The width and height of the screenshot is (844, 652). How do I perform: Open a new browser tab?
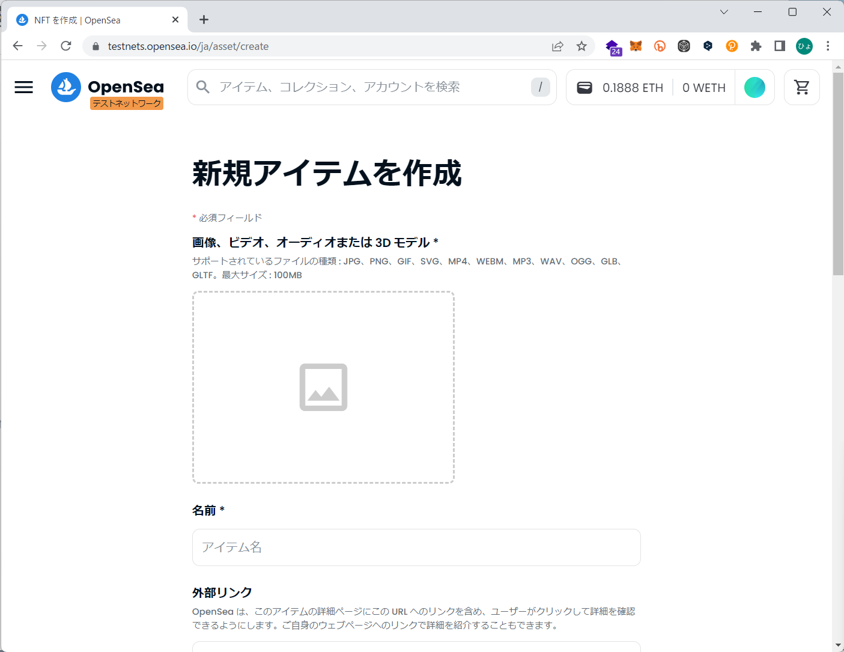204,20
